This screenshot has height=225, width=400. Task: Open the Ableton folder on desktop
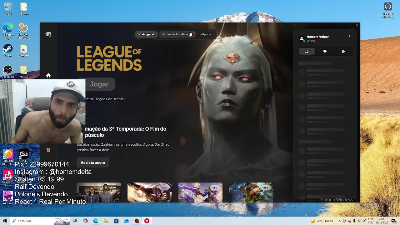tap(24, 9)
